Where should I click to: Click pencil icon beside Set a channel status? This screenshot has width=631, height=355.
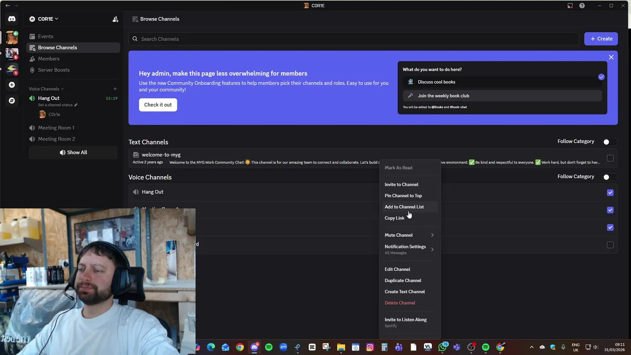click(x=75, y=105)
